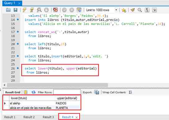Export recordset to file icon

(96, 92)
